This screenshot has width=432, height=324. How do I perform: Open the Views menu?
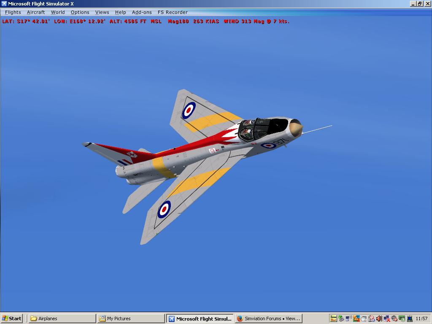(x=102, y=12)
